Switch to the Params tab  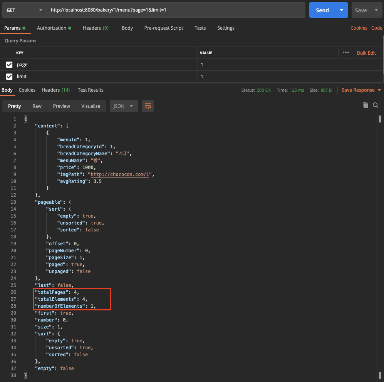coord(15,28)
